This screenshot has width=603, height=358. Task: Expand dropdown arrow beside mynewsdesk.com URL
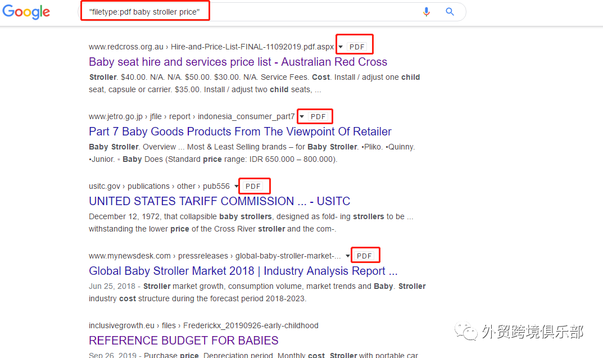coord(347,256)
